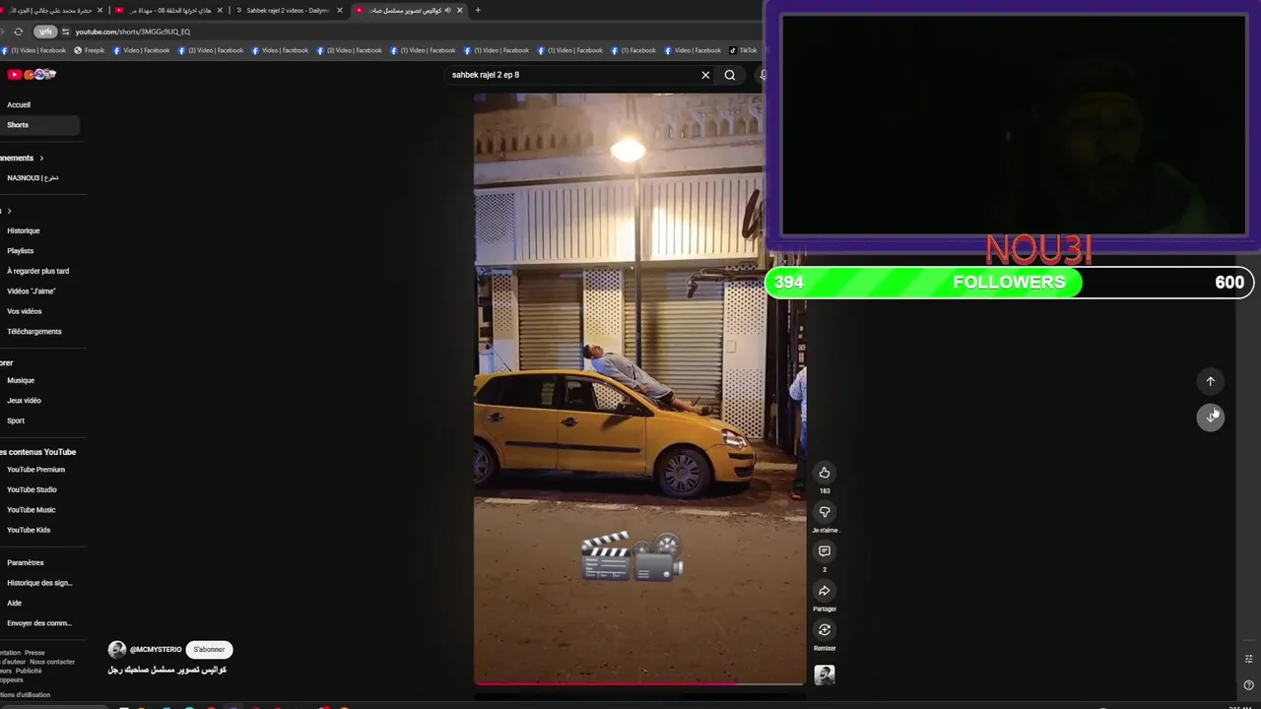Click the Publicité footer link
The height and width of the screenshot is (709, 1261).
point(29,671)
